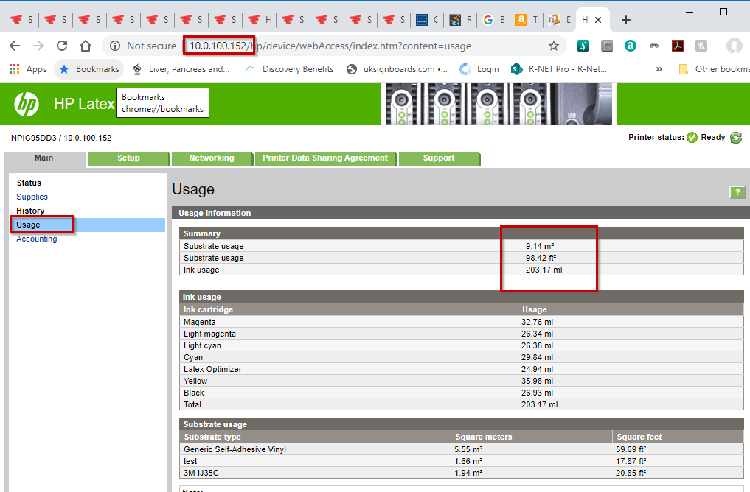Click the green Ready checkmark icon
The image size is (750, 492).
(x=692, y=138)
